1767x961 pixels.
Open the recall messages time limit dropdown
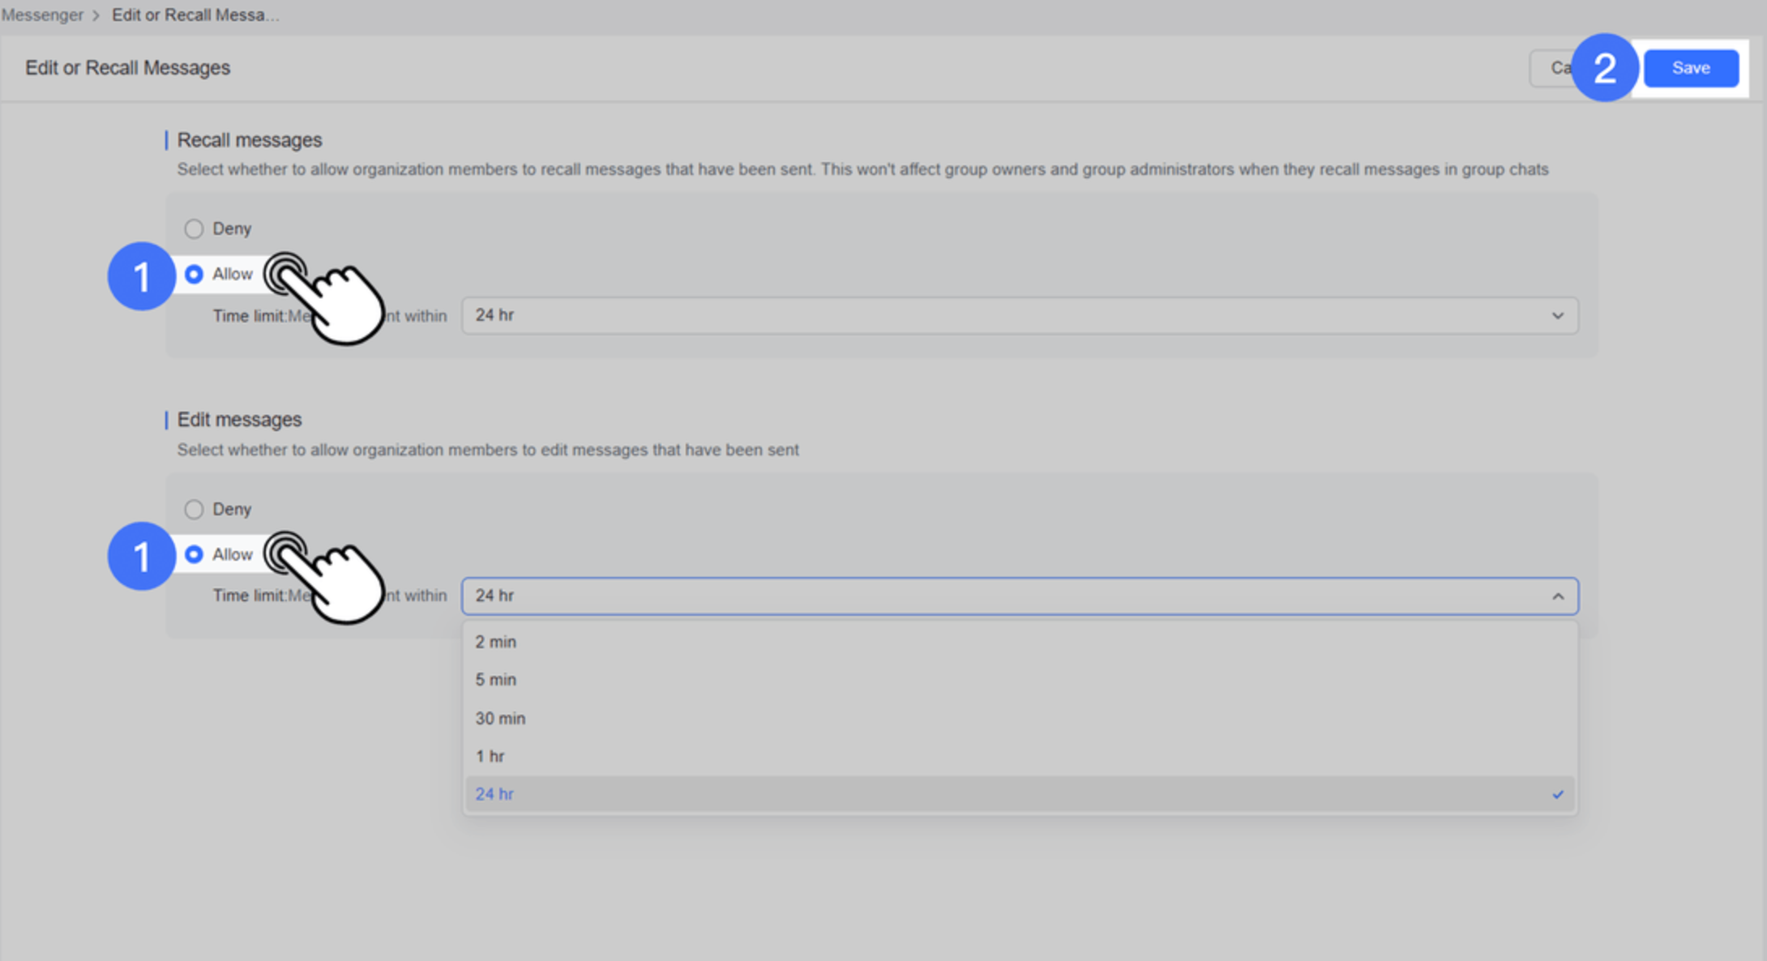pos(1017,315)
